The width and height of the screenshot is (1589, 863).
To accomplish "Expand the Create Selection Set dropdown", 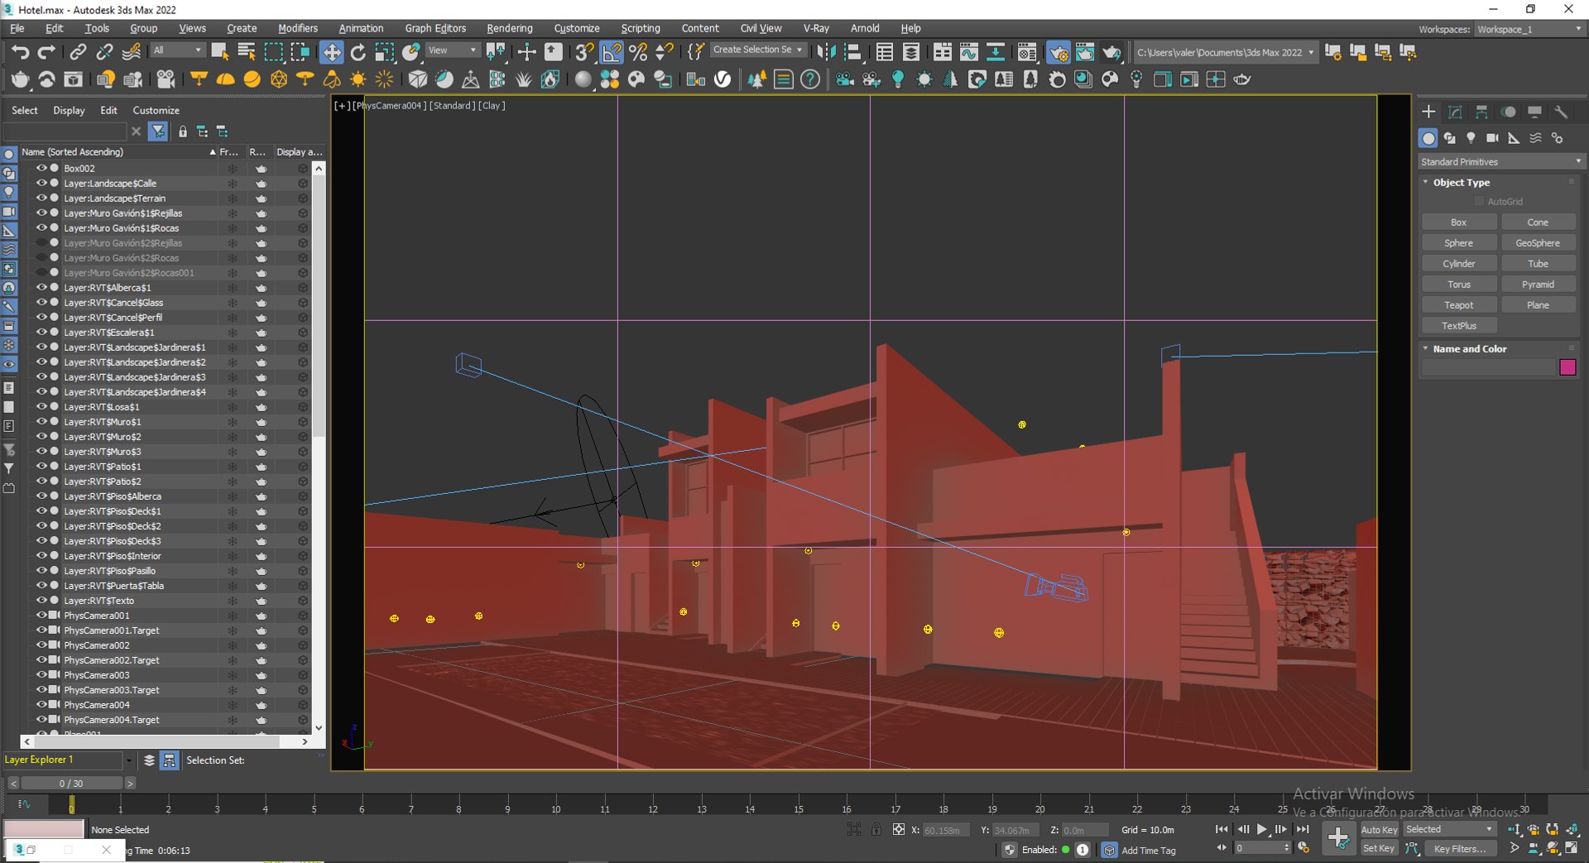I will [757, 50].
